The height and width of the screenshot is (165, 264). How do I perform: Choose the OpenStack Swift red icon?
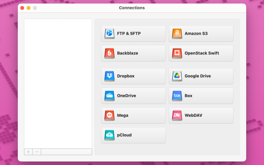click(x=177, y=53)
